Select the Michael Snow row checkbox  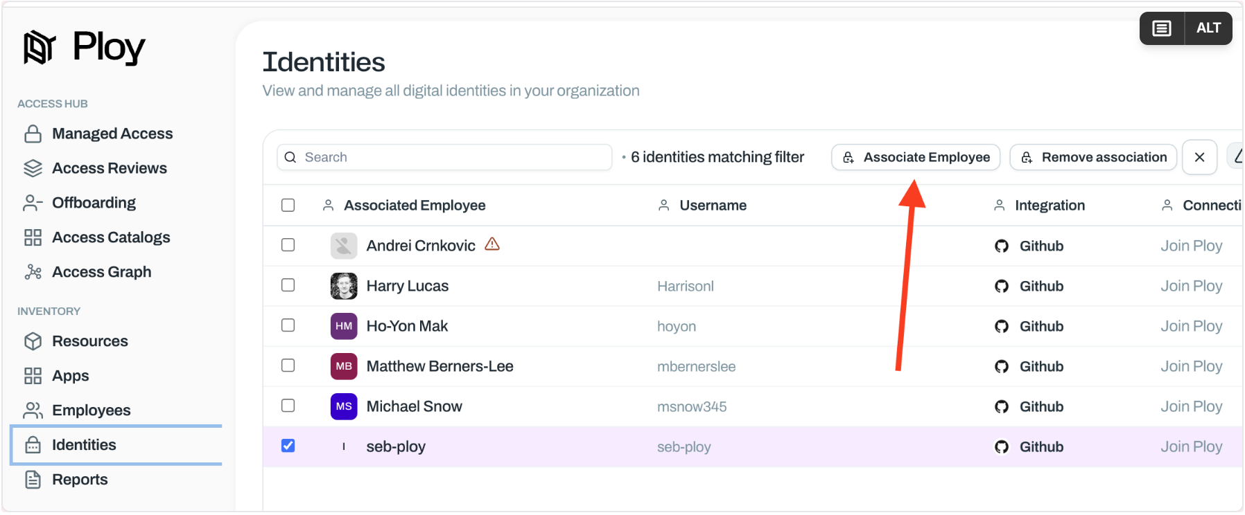click(288, 406)
